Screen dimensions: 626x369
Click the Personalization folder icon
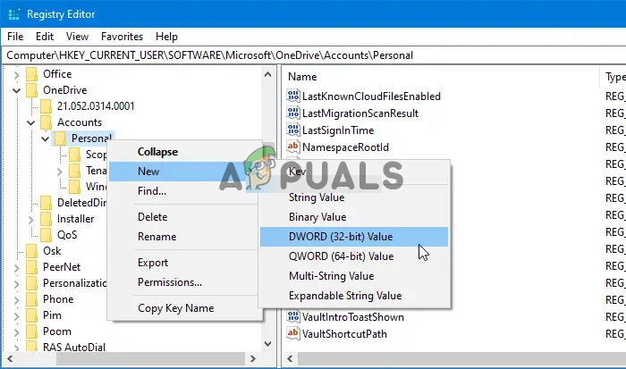pyautogui.click(x=31, y=283)
